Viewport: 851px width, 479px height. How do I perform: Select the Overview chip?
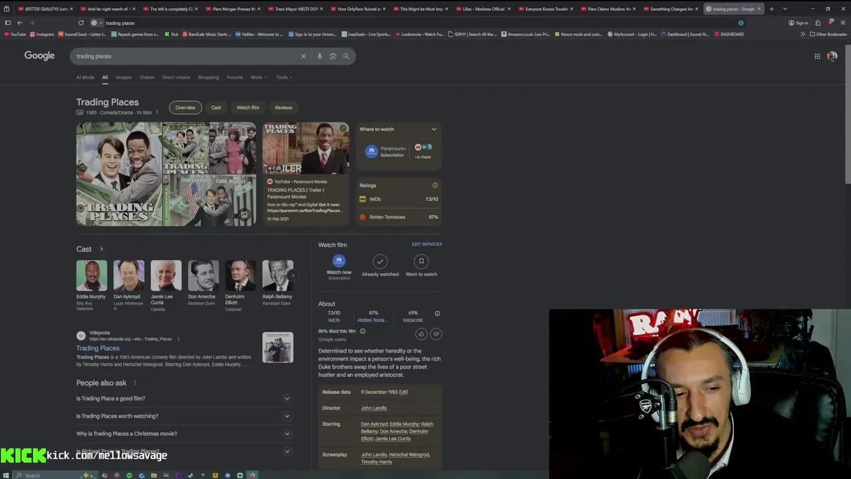point(185,108)
